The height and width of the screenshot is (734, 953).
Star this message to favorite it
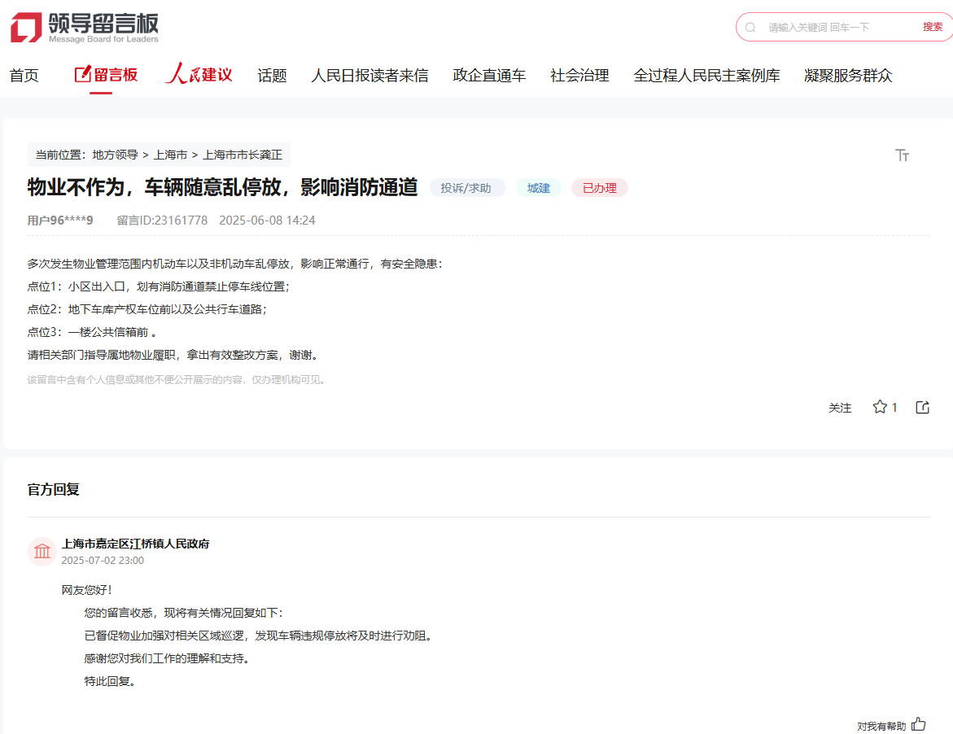click(880, 407)
